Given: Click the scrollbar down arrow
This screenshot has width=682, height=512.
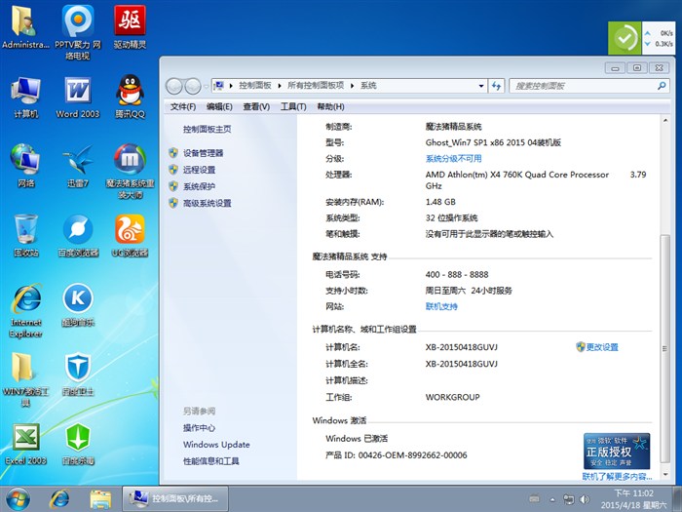Looking at the screenshot, I should (665, 474).
